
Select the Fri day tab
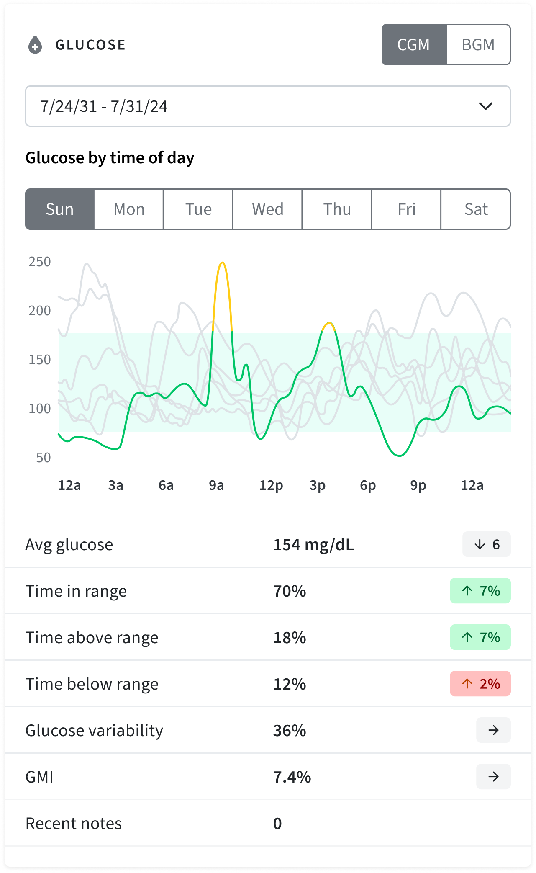point(406,209)
